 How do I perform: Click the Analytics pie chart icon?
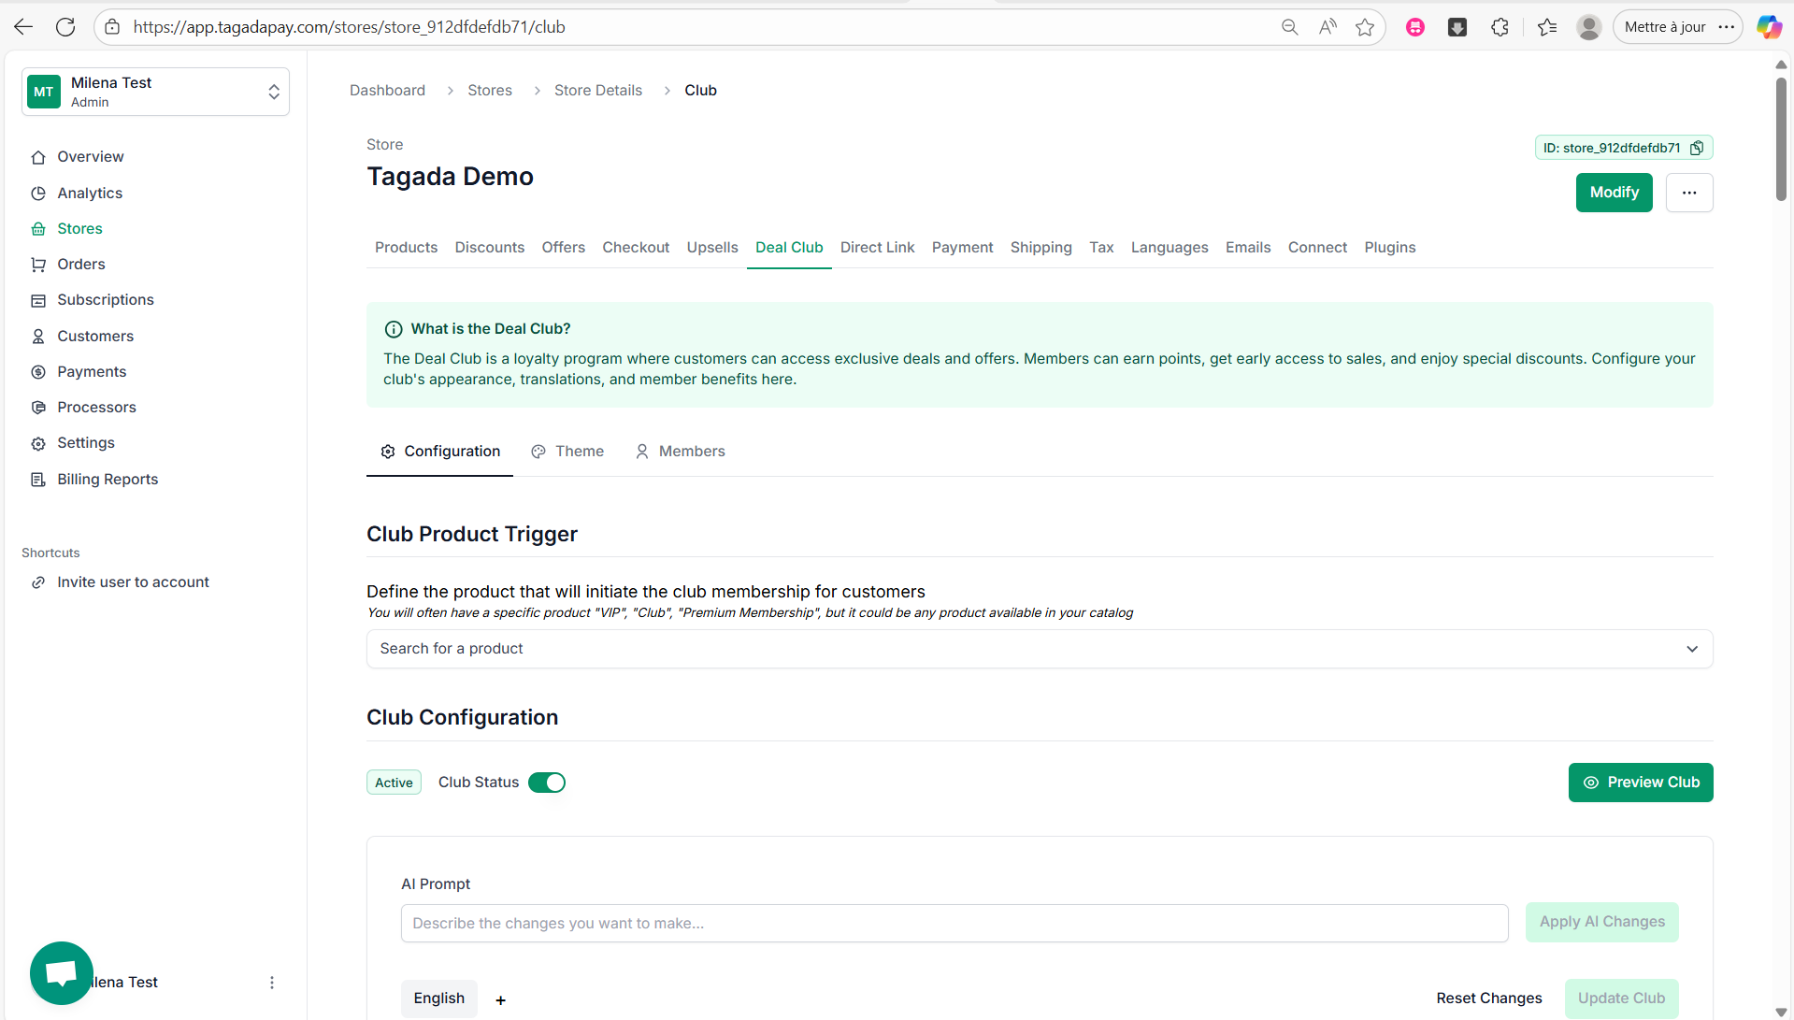tap(38, 194)
